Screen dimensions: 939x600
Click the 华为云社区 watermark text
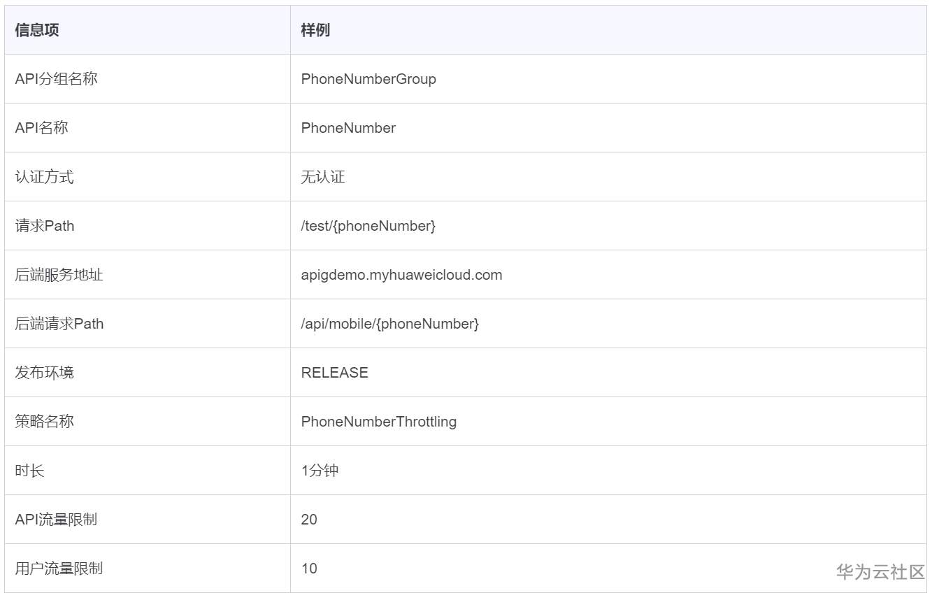click(880, 572)
